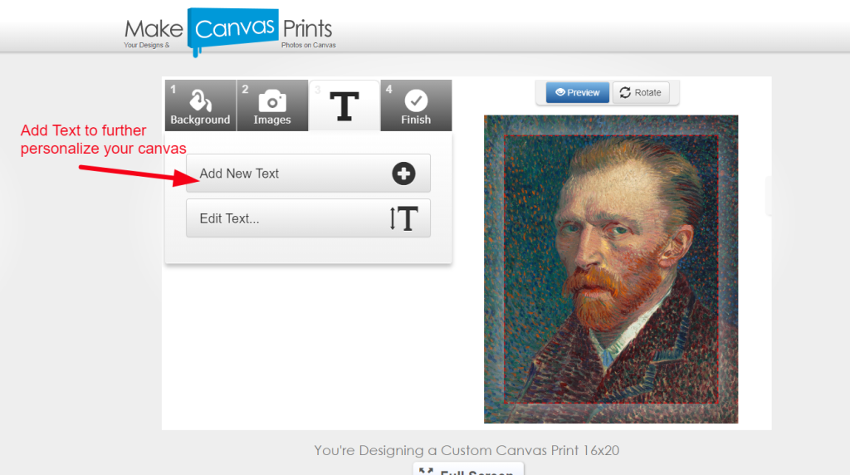
Task: Select the Text step tab
Action: 344,105
